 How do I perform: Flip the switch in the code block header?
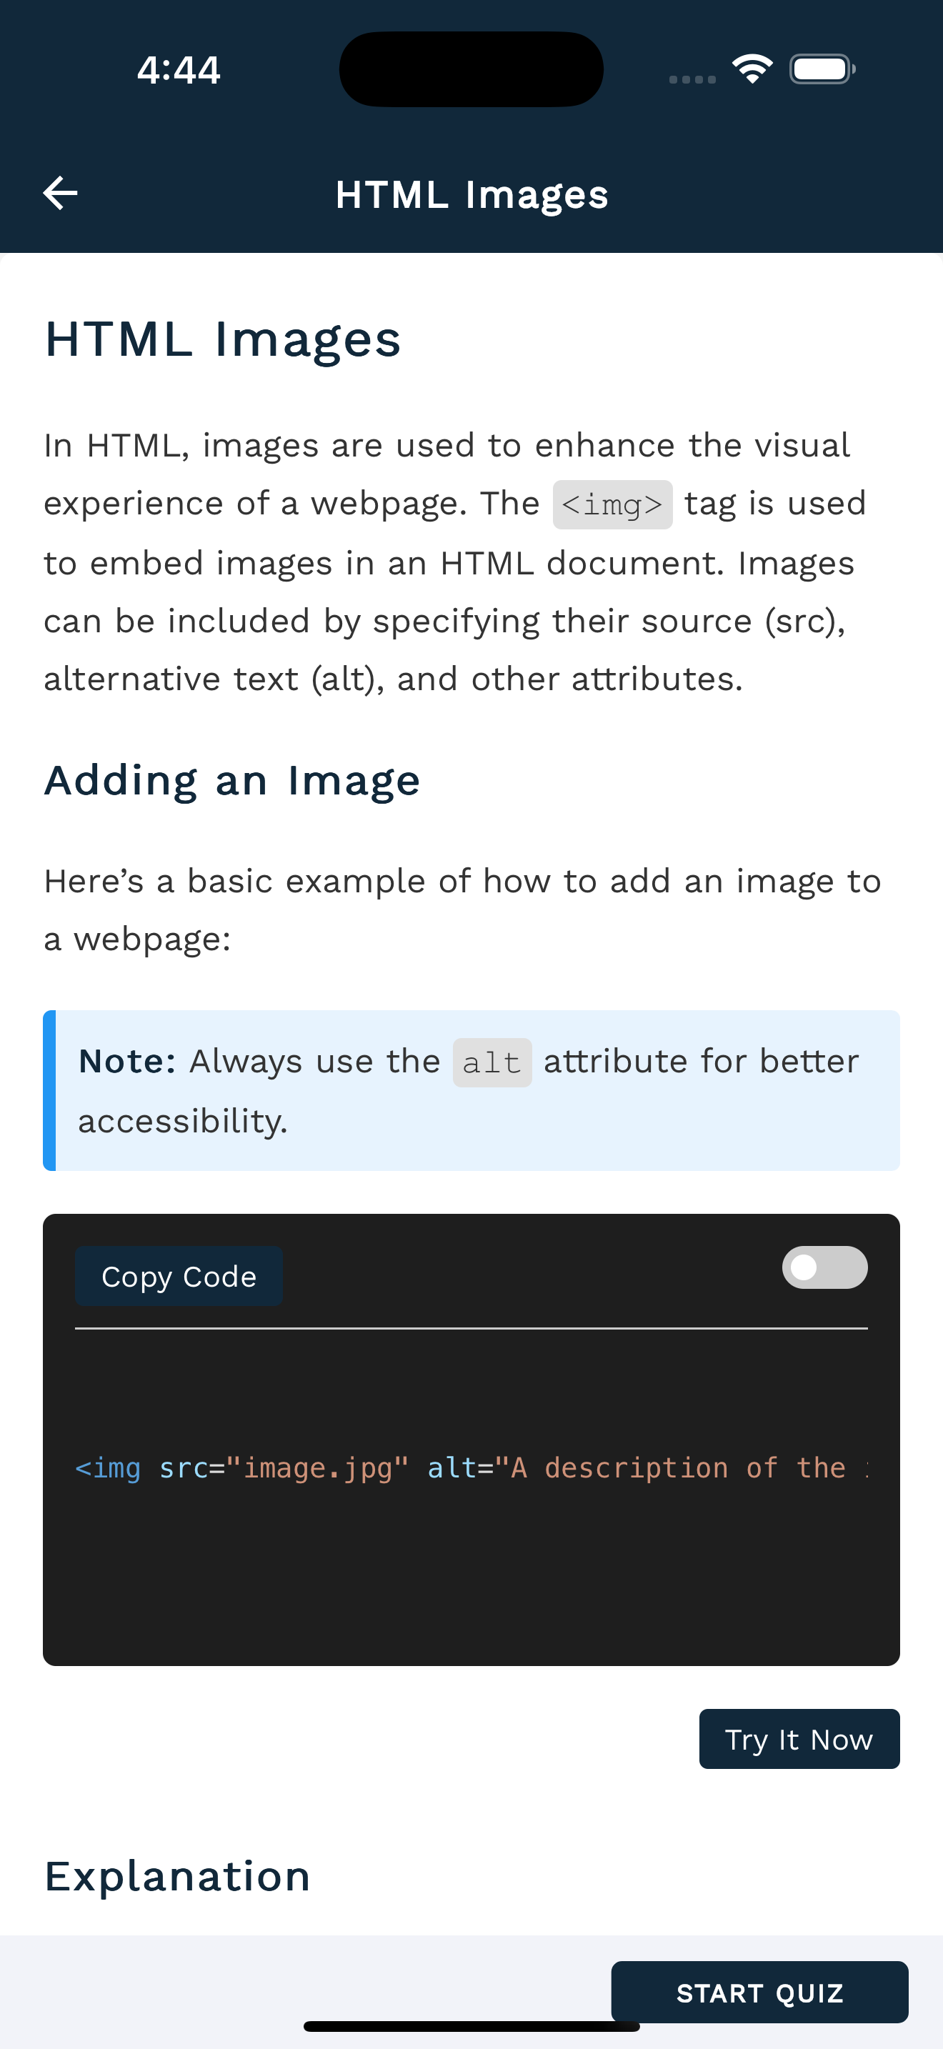tap(824, 1267)
